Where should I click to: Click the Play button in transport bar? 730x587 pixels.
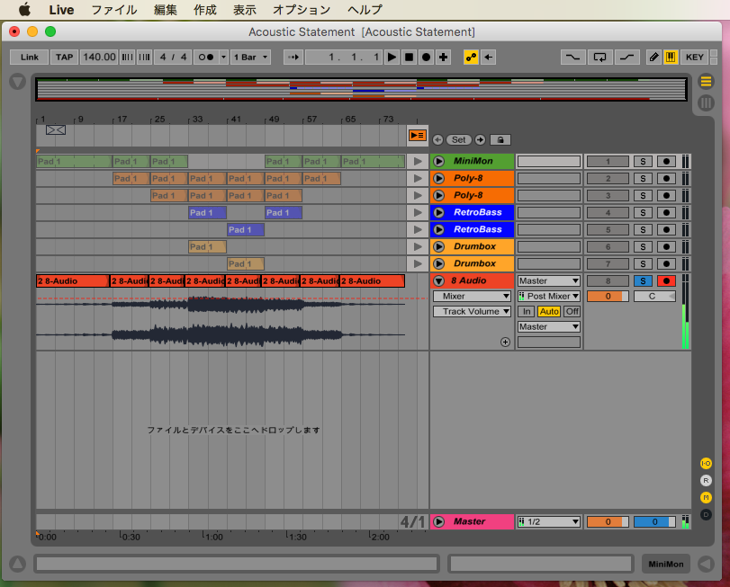[x=392, y=58]
